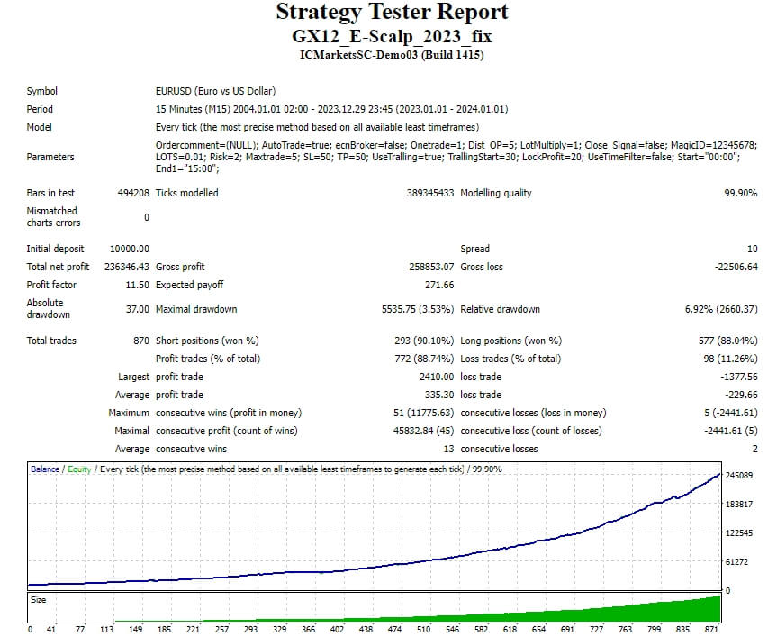Select the GX12_E-Scalp_2023_fix heading
Viewport: 768px width, 637px height.
click(x=392, y=36)
